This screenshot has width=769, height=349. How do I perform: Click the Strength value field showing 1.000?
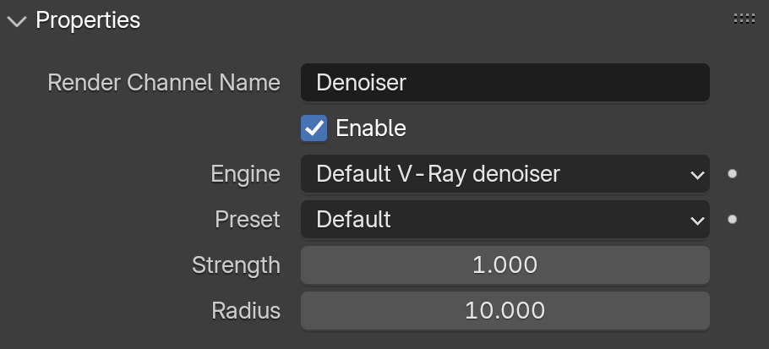pyautogui.click(x=505, y=265)
